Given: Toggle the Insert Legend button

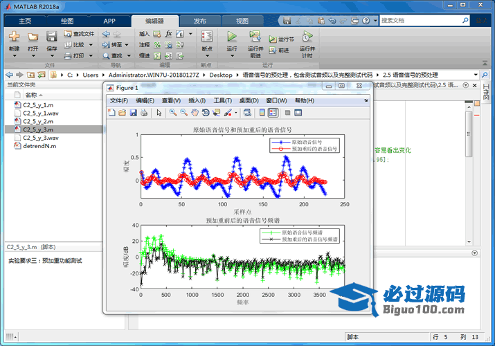Looking at the screenshot, I should [273, 113].
